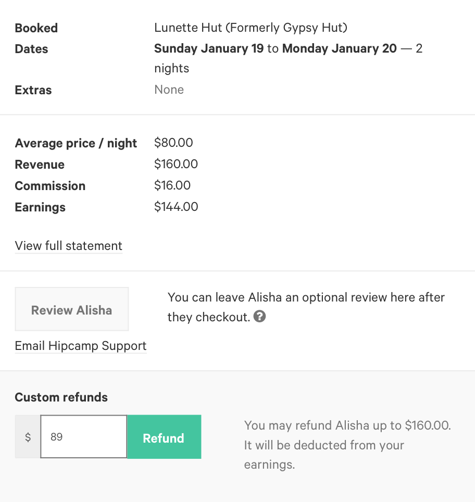Click the optional review explanation text
The image size is (475, 502).
click(x=306, y=307)
